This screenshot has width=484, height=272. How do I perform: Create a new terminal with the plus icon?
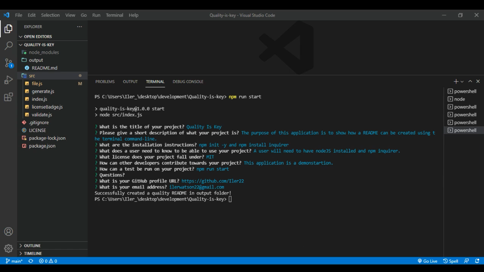point(456,81)
